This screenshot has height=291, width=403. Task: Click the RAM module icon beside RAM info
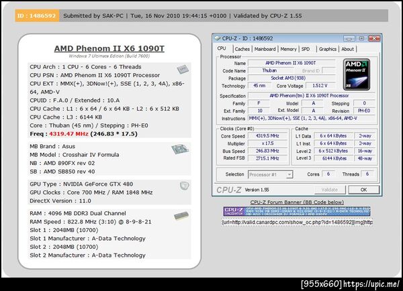pyautogui.click(x=181, y=216)
